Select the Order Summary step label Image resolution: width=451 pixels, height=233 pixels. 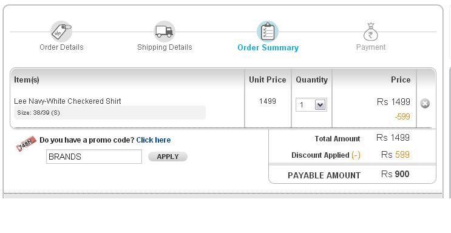(268, 47)
